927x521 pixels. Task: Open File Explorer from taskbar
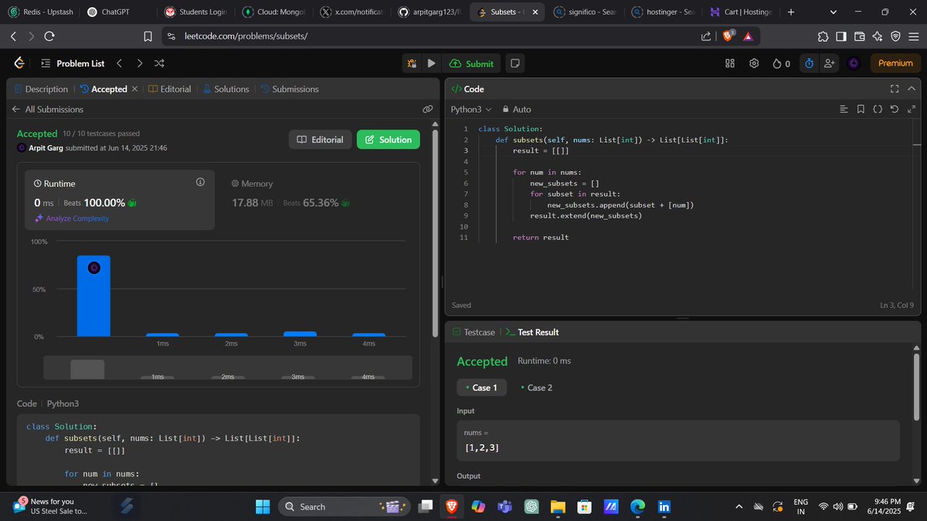(558, 506)
